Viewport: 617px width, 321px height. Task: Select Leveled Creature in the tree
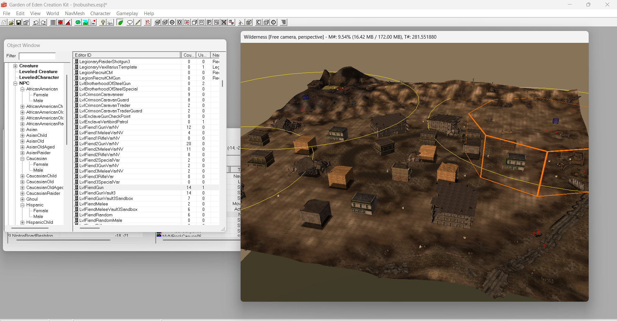38,71
